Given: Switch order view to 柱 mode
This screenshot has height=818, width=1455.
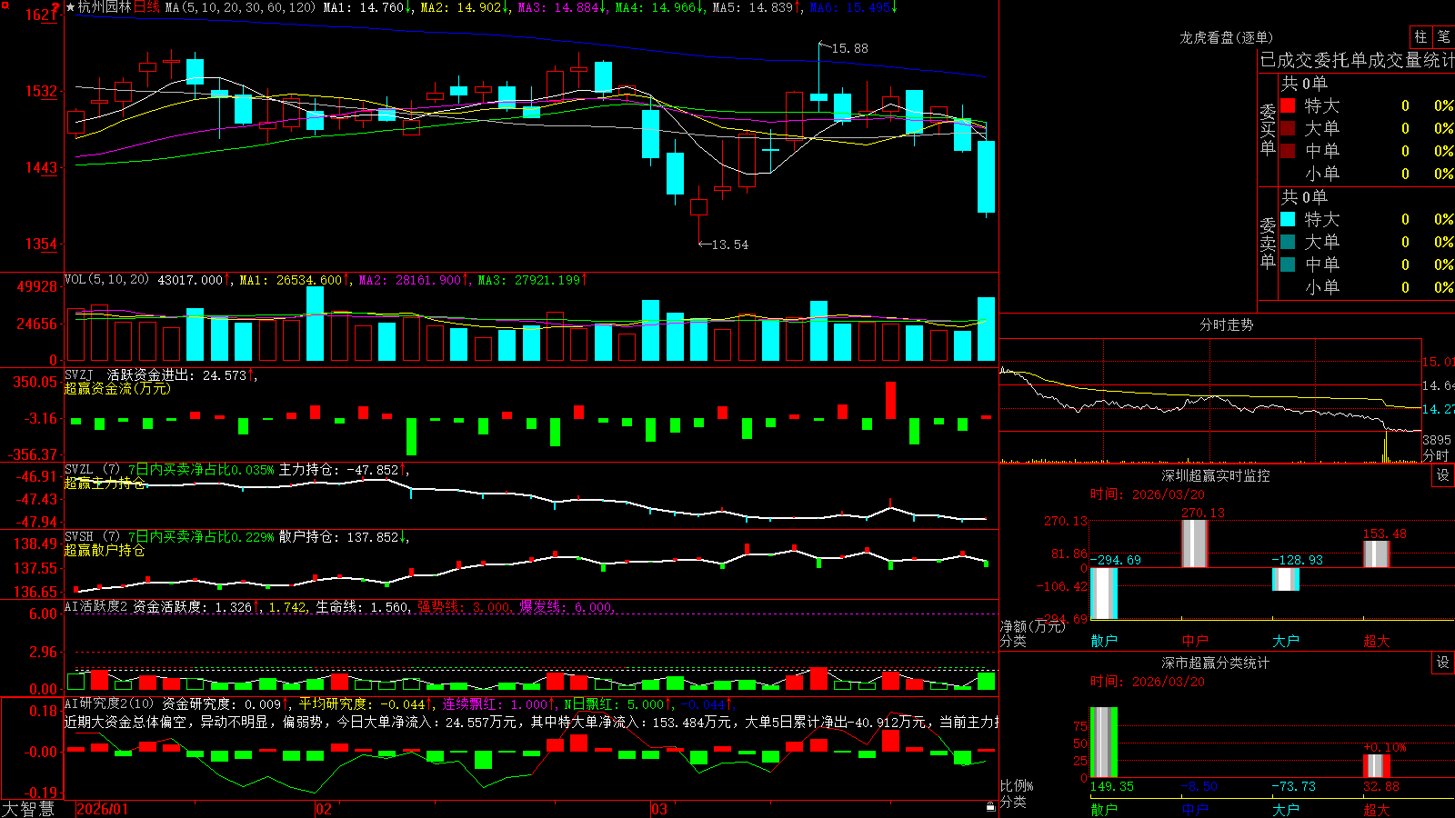Looking at the screenshot, I should pyautogui.click(x=1420, y=37).
